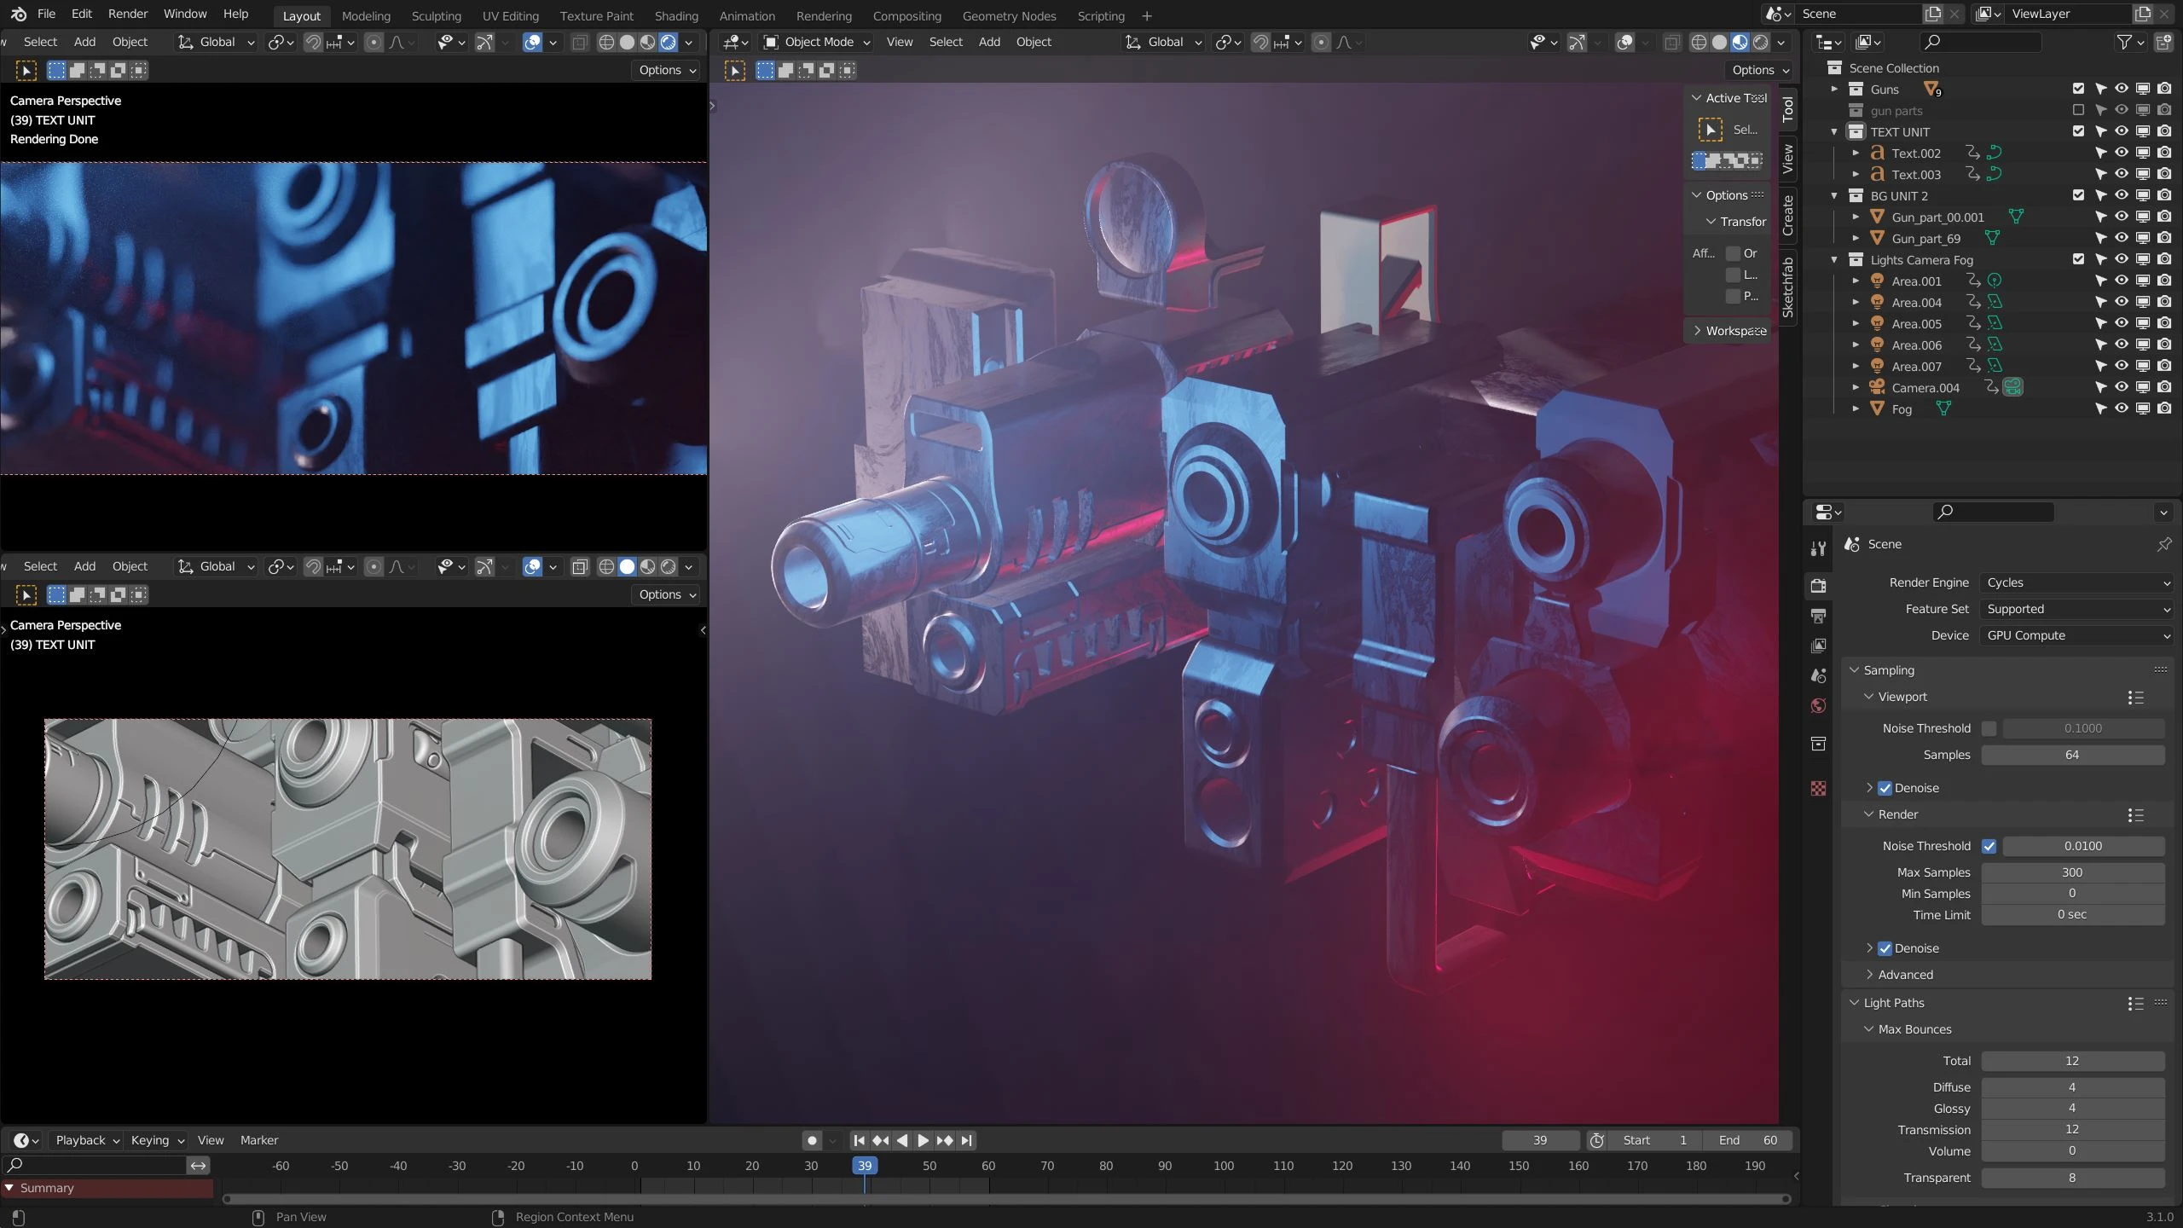Uncheck the BG UNIT 2 collection checkbox
This screenshot has height=1228, width=2183.
pyautogui.click(x=2078, y=195)
